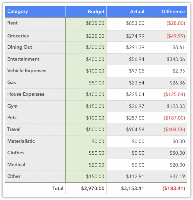Click the Groceries budget cell $225.00

pyautogui.click(x=86, y=36)
